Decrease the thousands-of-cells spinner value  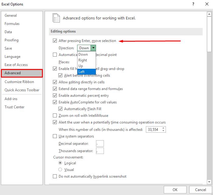point(163,131)
